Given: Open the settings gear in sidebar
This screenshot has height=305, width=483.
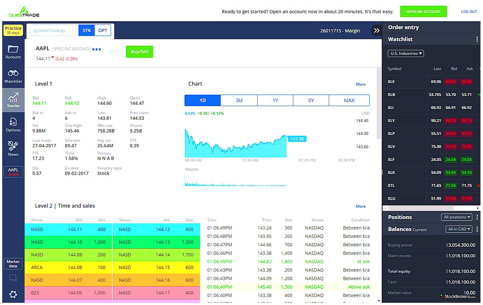Looking at the screenshot, I should (x=13, y=294).
